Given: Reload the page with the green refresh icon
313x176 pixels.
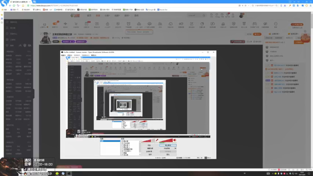Looking at the screenshot, I should [14, 5].
